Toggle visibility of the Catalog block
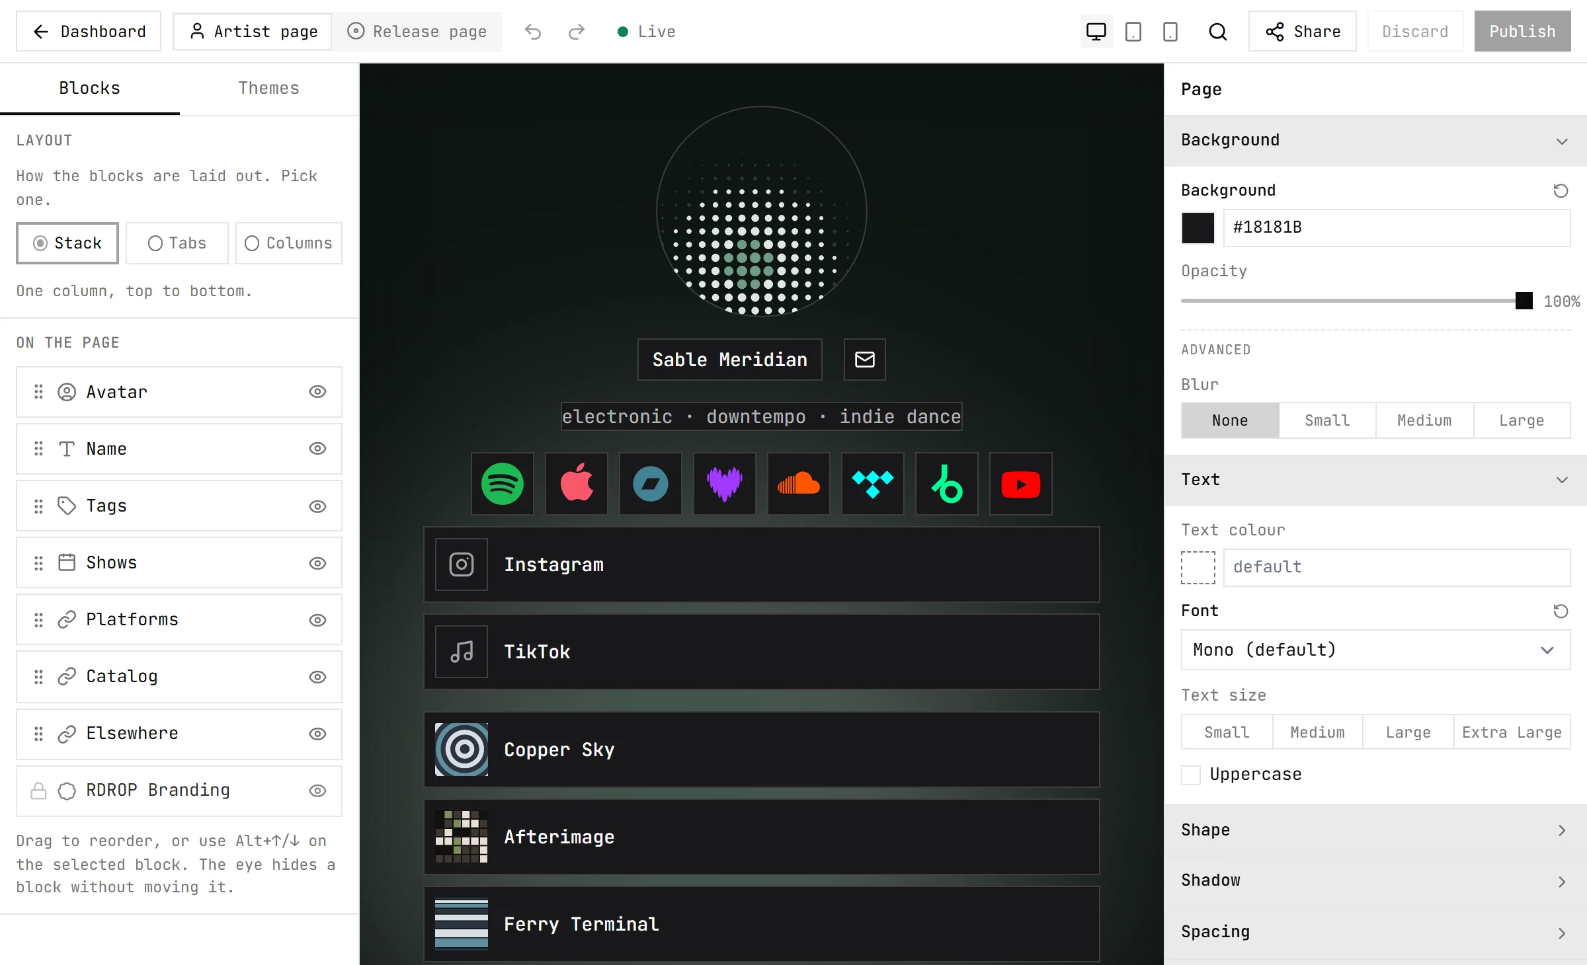The image size is (1587, 965). coord(318,677)
